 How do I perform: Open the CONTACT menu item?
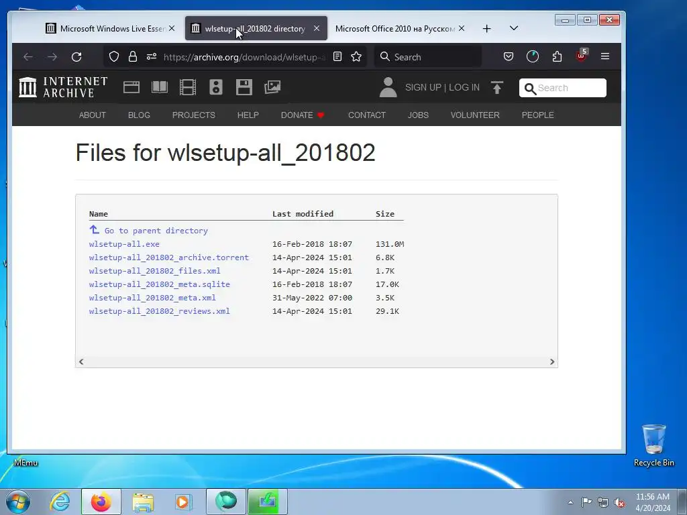pos(367,115)
